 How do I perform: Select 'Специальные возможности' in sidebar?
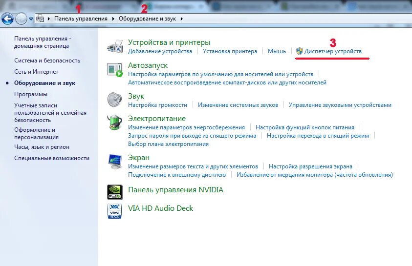[x=52, y=158]
